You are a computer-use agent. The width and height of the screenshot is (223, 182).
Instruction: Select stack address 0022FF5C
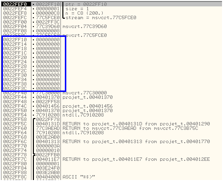15,123
